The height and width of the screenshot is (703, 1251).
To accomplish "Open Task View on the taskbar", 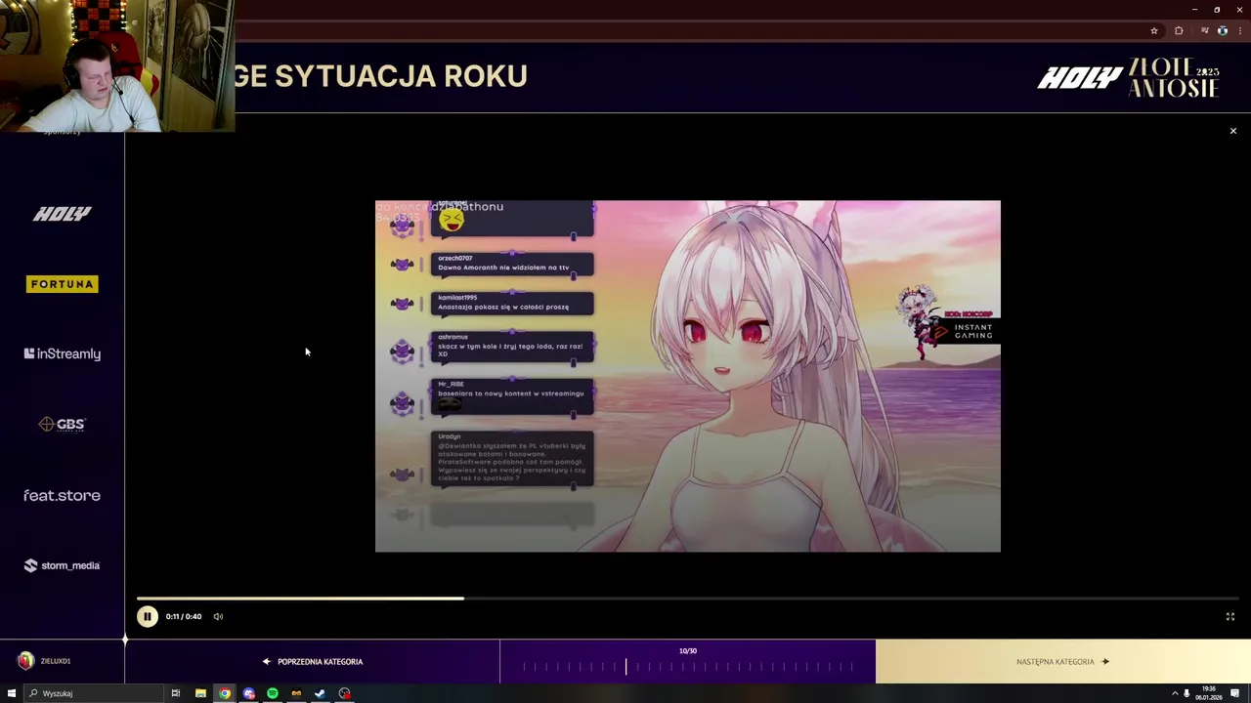I will [176, 693].
